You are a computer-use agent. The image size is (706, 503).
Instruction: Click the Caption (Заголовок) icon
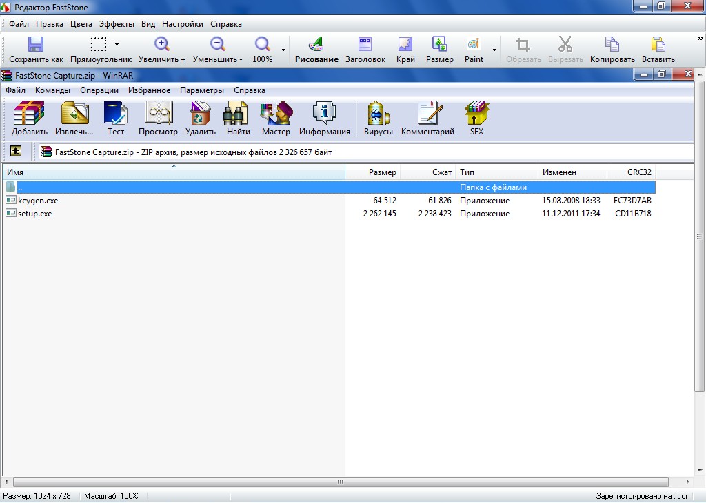[x=365, y=45]
